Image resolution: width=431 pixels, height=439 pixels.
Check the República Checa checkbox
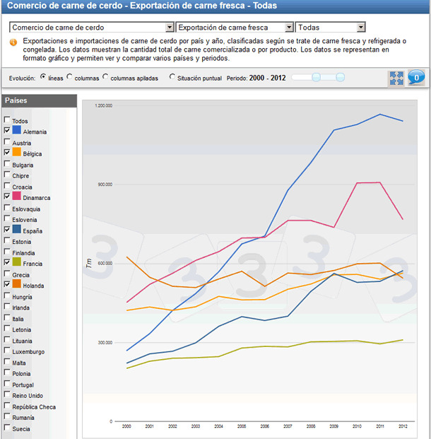7,405
